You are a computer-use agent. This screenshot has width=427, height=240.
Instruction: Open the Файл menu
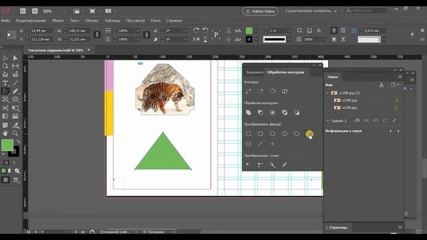click(x=5, y=21)
